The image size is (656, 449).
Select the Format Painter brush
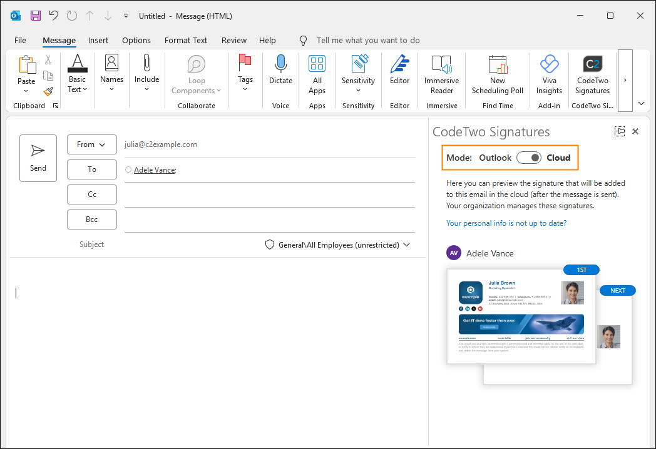coord(49,91)
